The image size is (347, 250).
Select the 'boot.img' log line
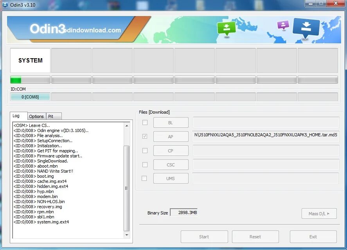coord(34,176)
